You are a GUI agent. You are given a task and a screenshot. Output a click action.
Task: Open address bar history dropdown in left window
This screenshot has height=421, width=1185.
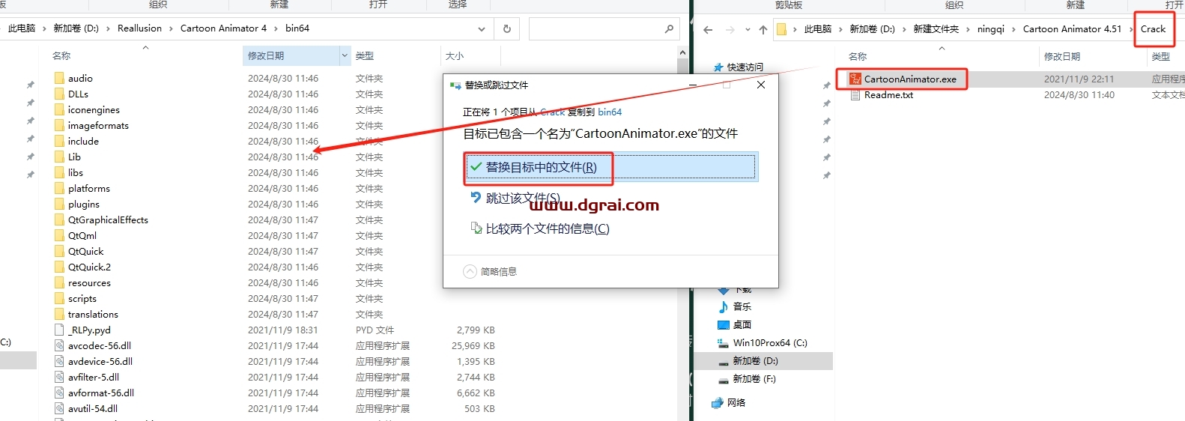(x=481, y=28)
